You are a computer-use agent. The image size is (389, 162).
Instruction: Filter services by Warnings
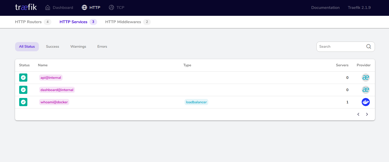pos(78,46)
